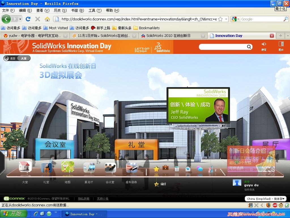Open the 偏好 preferences star item
The height and width of the screenshot is (218, 290).
160,184
